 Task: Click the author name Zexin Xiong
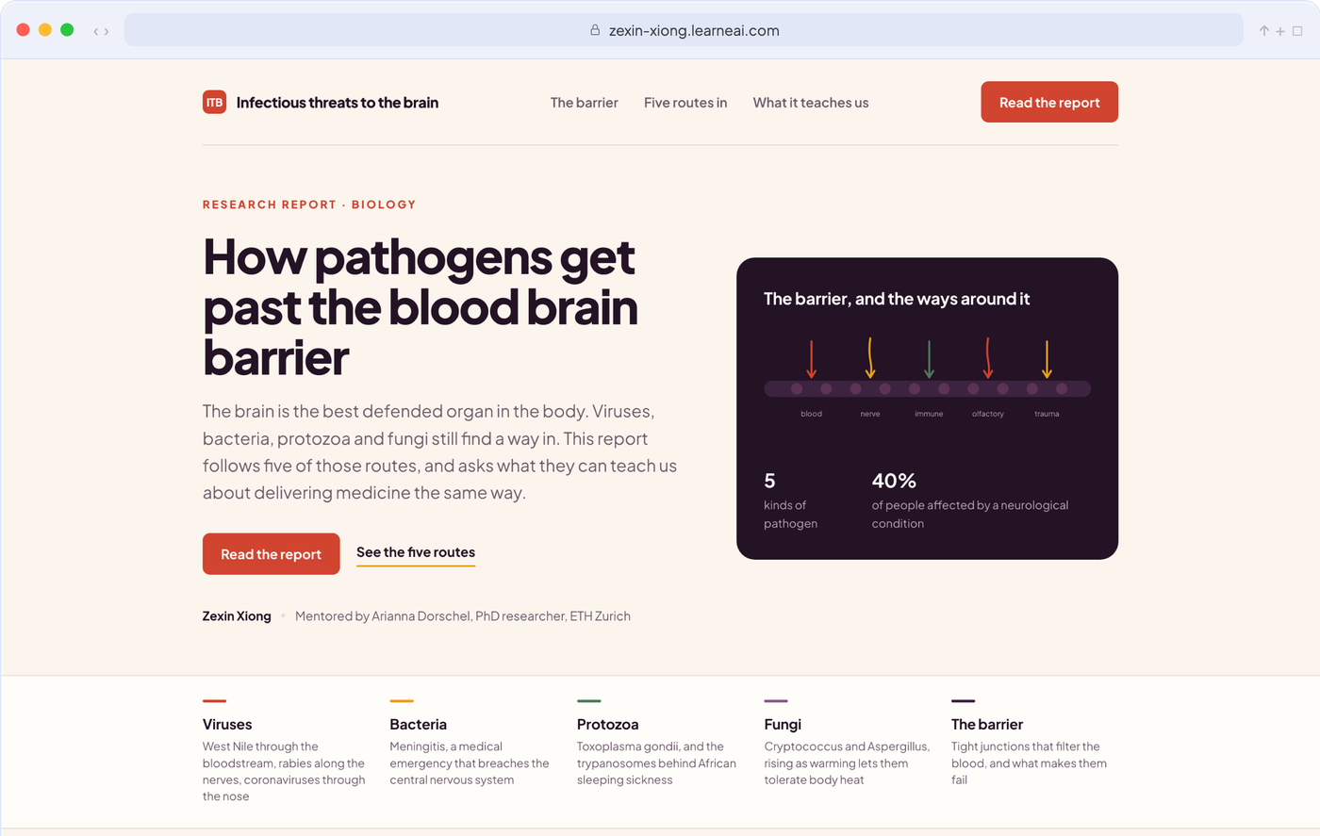(x=237, y=616)
